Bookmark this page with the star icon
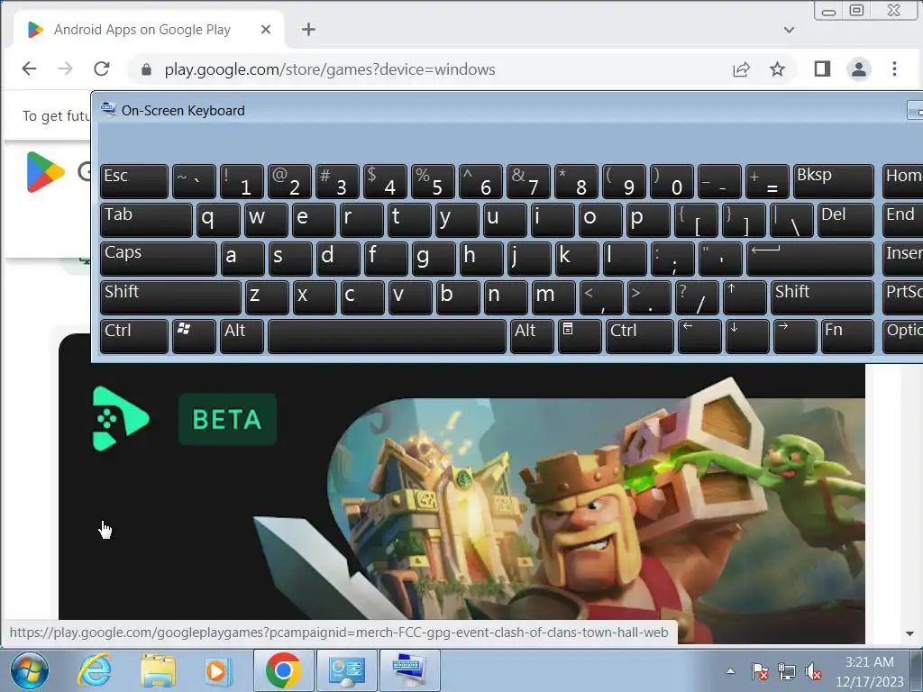923x692 pixels. (777, 69)
